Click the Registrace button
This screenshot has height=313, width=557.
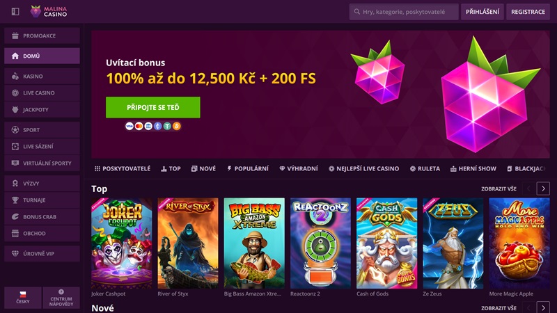528,12
